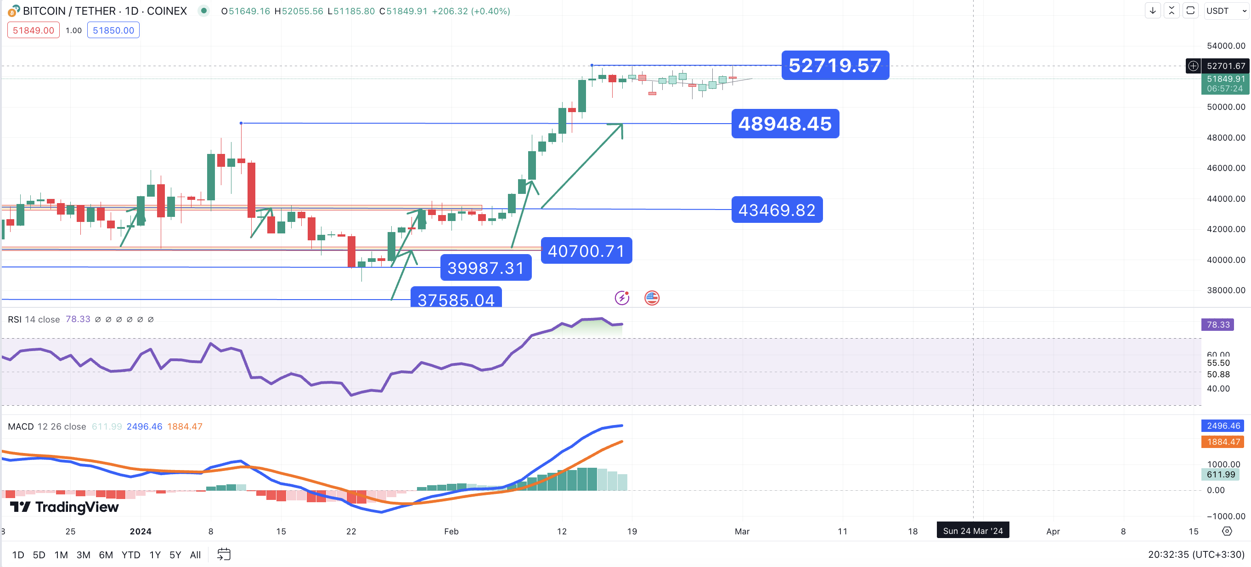Open the go-to-date calendar icon
Viewport: 1251px width, 567px height.
tap(223, 555)
